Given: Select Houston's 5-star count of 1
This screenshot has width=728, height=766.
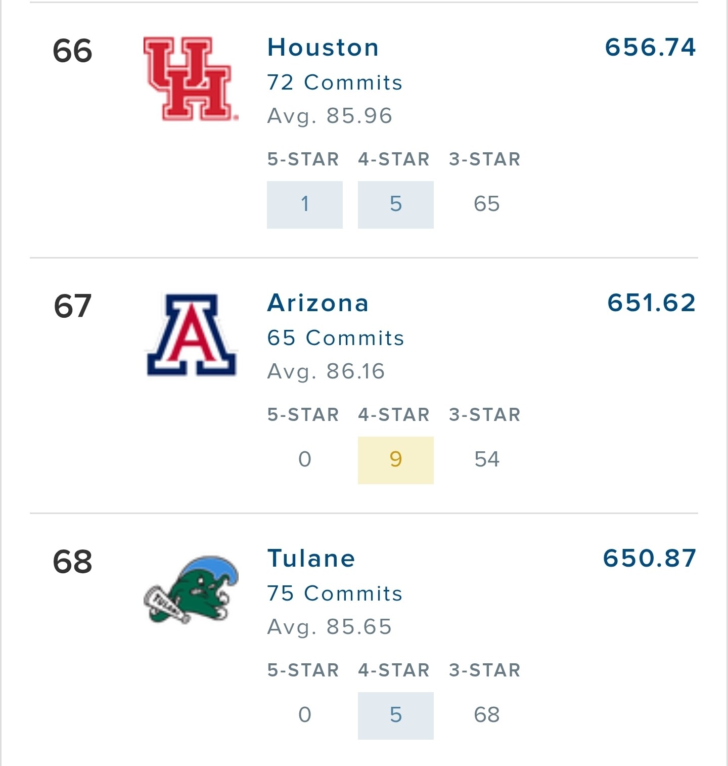Looking at the screenshot, I should (x=305, y=204).
